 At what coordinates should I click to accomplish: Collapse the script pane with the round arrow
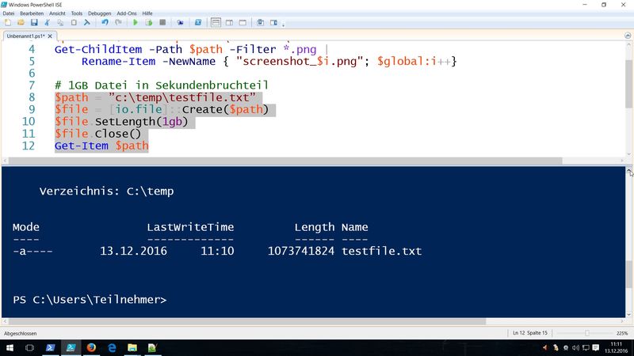pos(628,36)
